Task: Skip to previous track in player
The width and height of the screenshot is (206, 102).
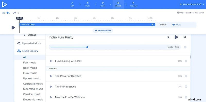Action: [x=168, y=37]
